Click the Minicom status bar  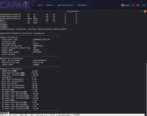72,115
